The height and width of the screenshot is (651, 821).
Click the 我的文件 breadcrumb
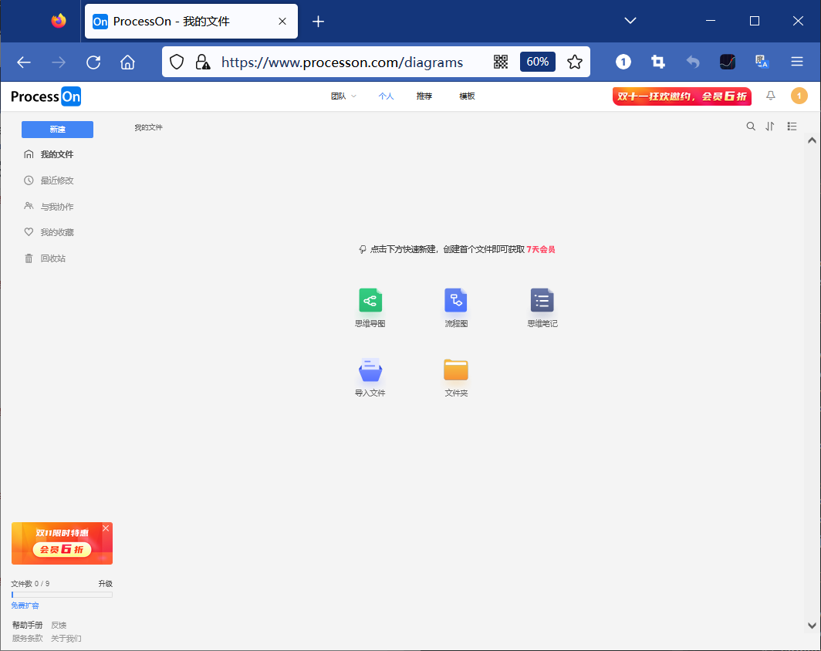(149, 127)
